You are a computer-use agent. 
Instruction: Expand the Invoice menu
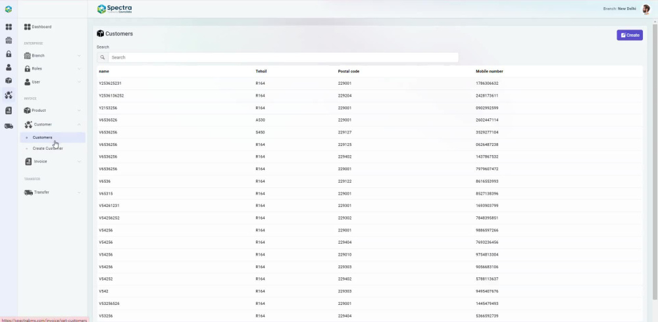[x=53, y=162]
